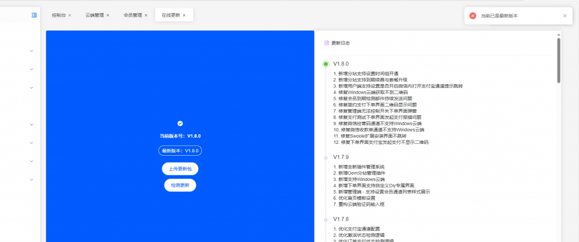Image resolution: width=579 pixels, height=242 pixels.
Task: Expand the first sidebar menu chevron
Action: tap(32, 51)
